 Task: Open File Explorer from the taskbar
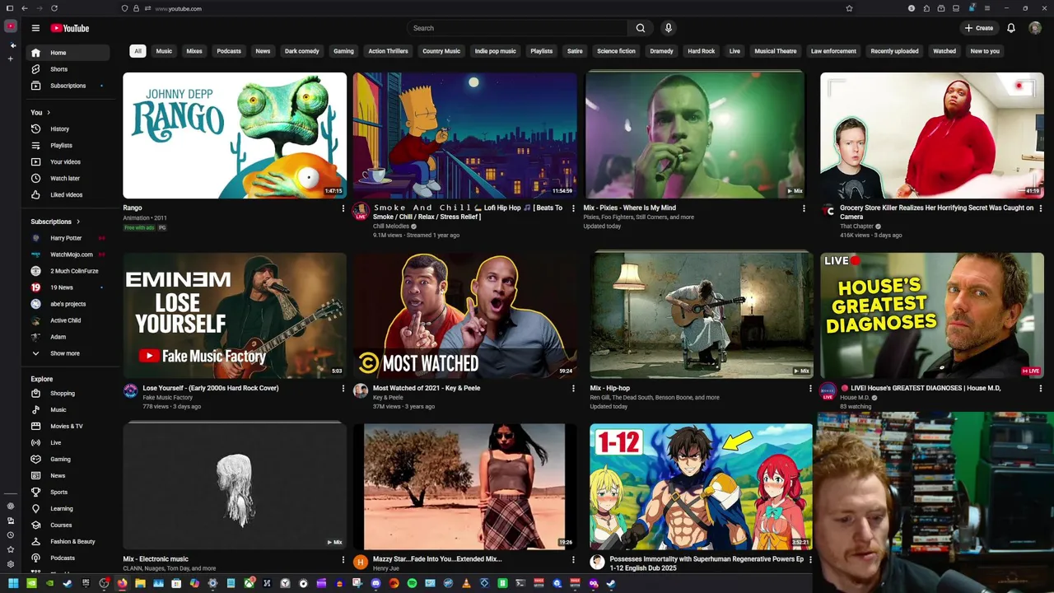click(x=140, y=583)
